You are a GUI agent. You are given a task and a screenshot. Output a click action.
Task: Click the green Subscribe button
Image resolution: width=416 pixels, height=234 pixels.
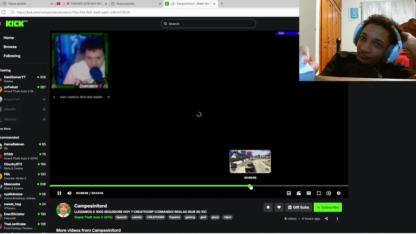click(328, 207)
